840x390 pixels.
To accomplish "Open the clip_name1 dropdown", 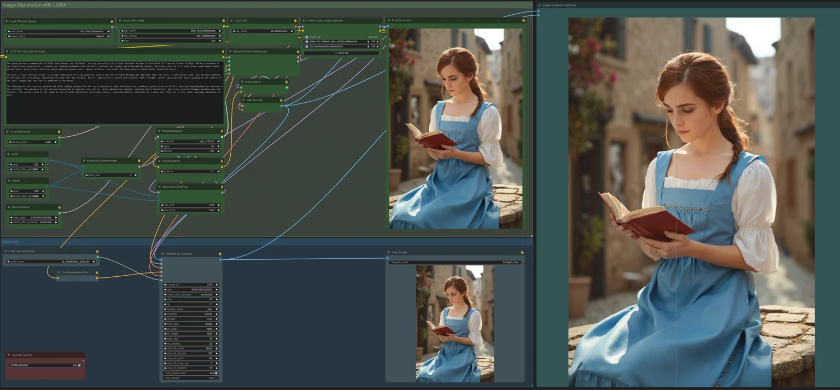I will 172,31.
